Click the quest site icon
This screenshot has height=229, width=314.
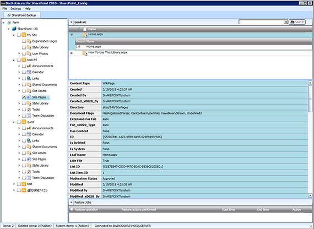24,122
